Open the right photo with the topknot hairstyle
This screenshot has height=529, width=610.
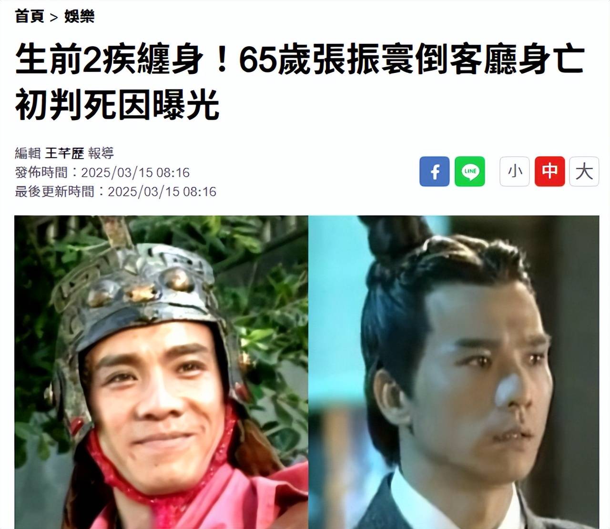(454, 372)
